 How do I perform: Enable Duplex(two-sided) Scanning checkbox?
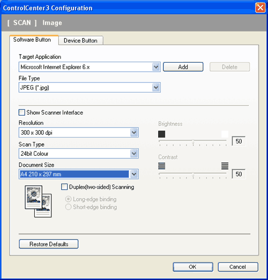point(64,187)
